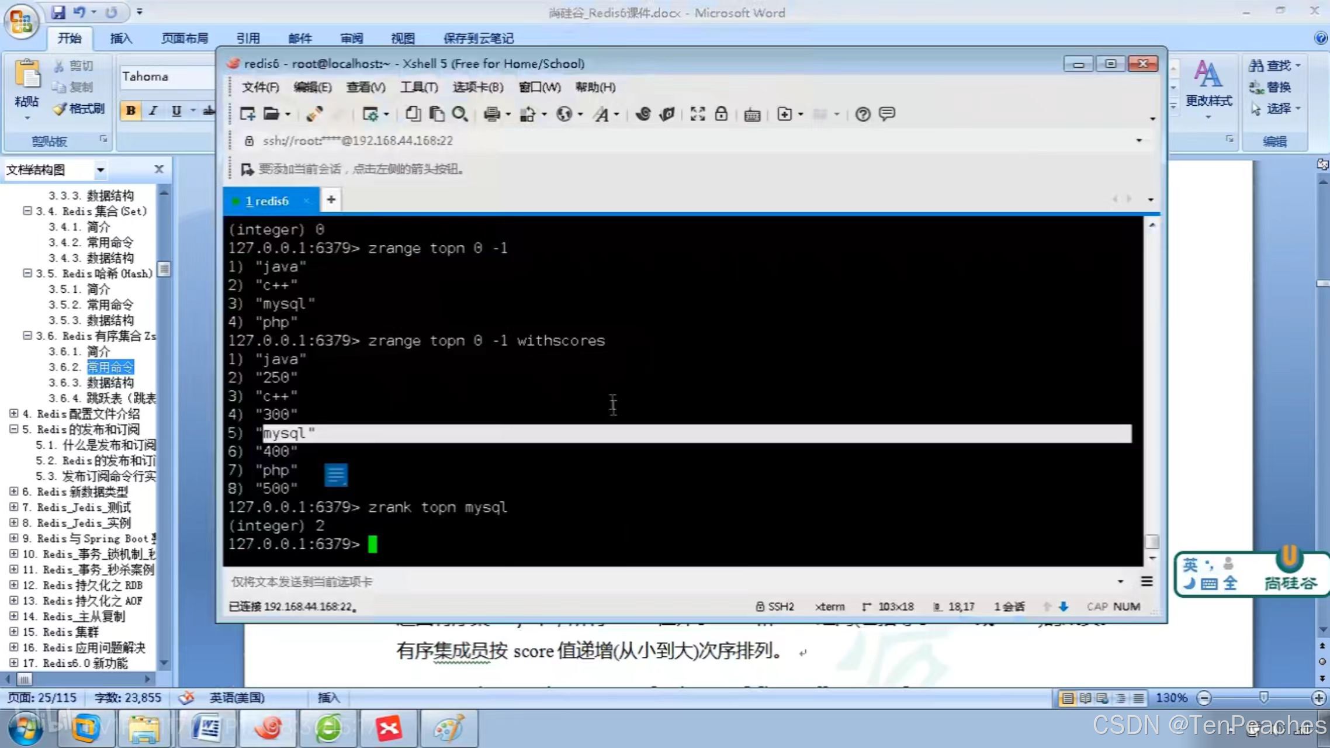Click the Lock screen icon in Xshell toolbar
This screenshot has height=748, width=1330.
point(721,114)
